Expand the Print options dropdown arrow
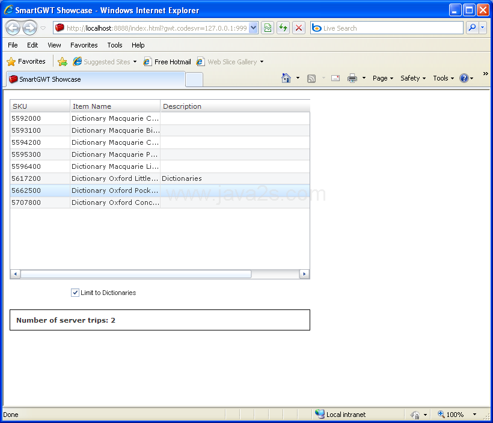This screenshot has width=493, height=423. 364,78
